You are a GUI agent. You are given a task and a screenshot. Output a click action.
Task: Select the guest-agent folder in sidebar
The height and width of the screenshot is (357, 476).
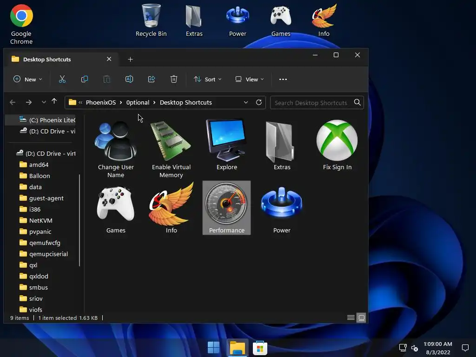(41, 198)
